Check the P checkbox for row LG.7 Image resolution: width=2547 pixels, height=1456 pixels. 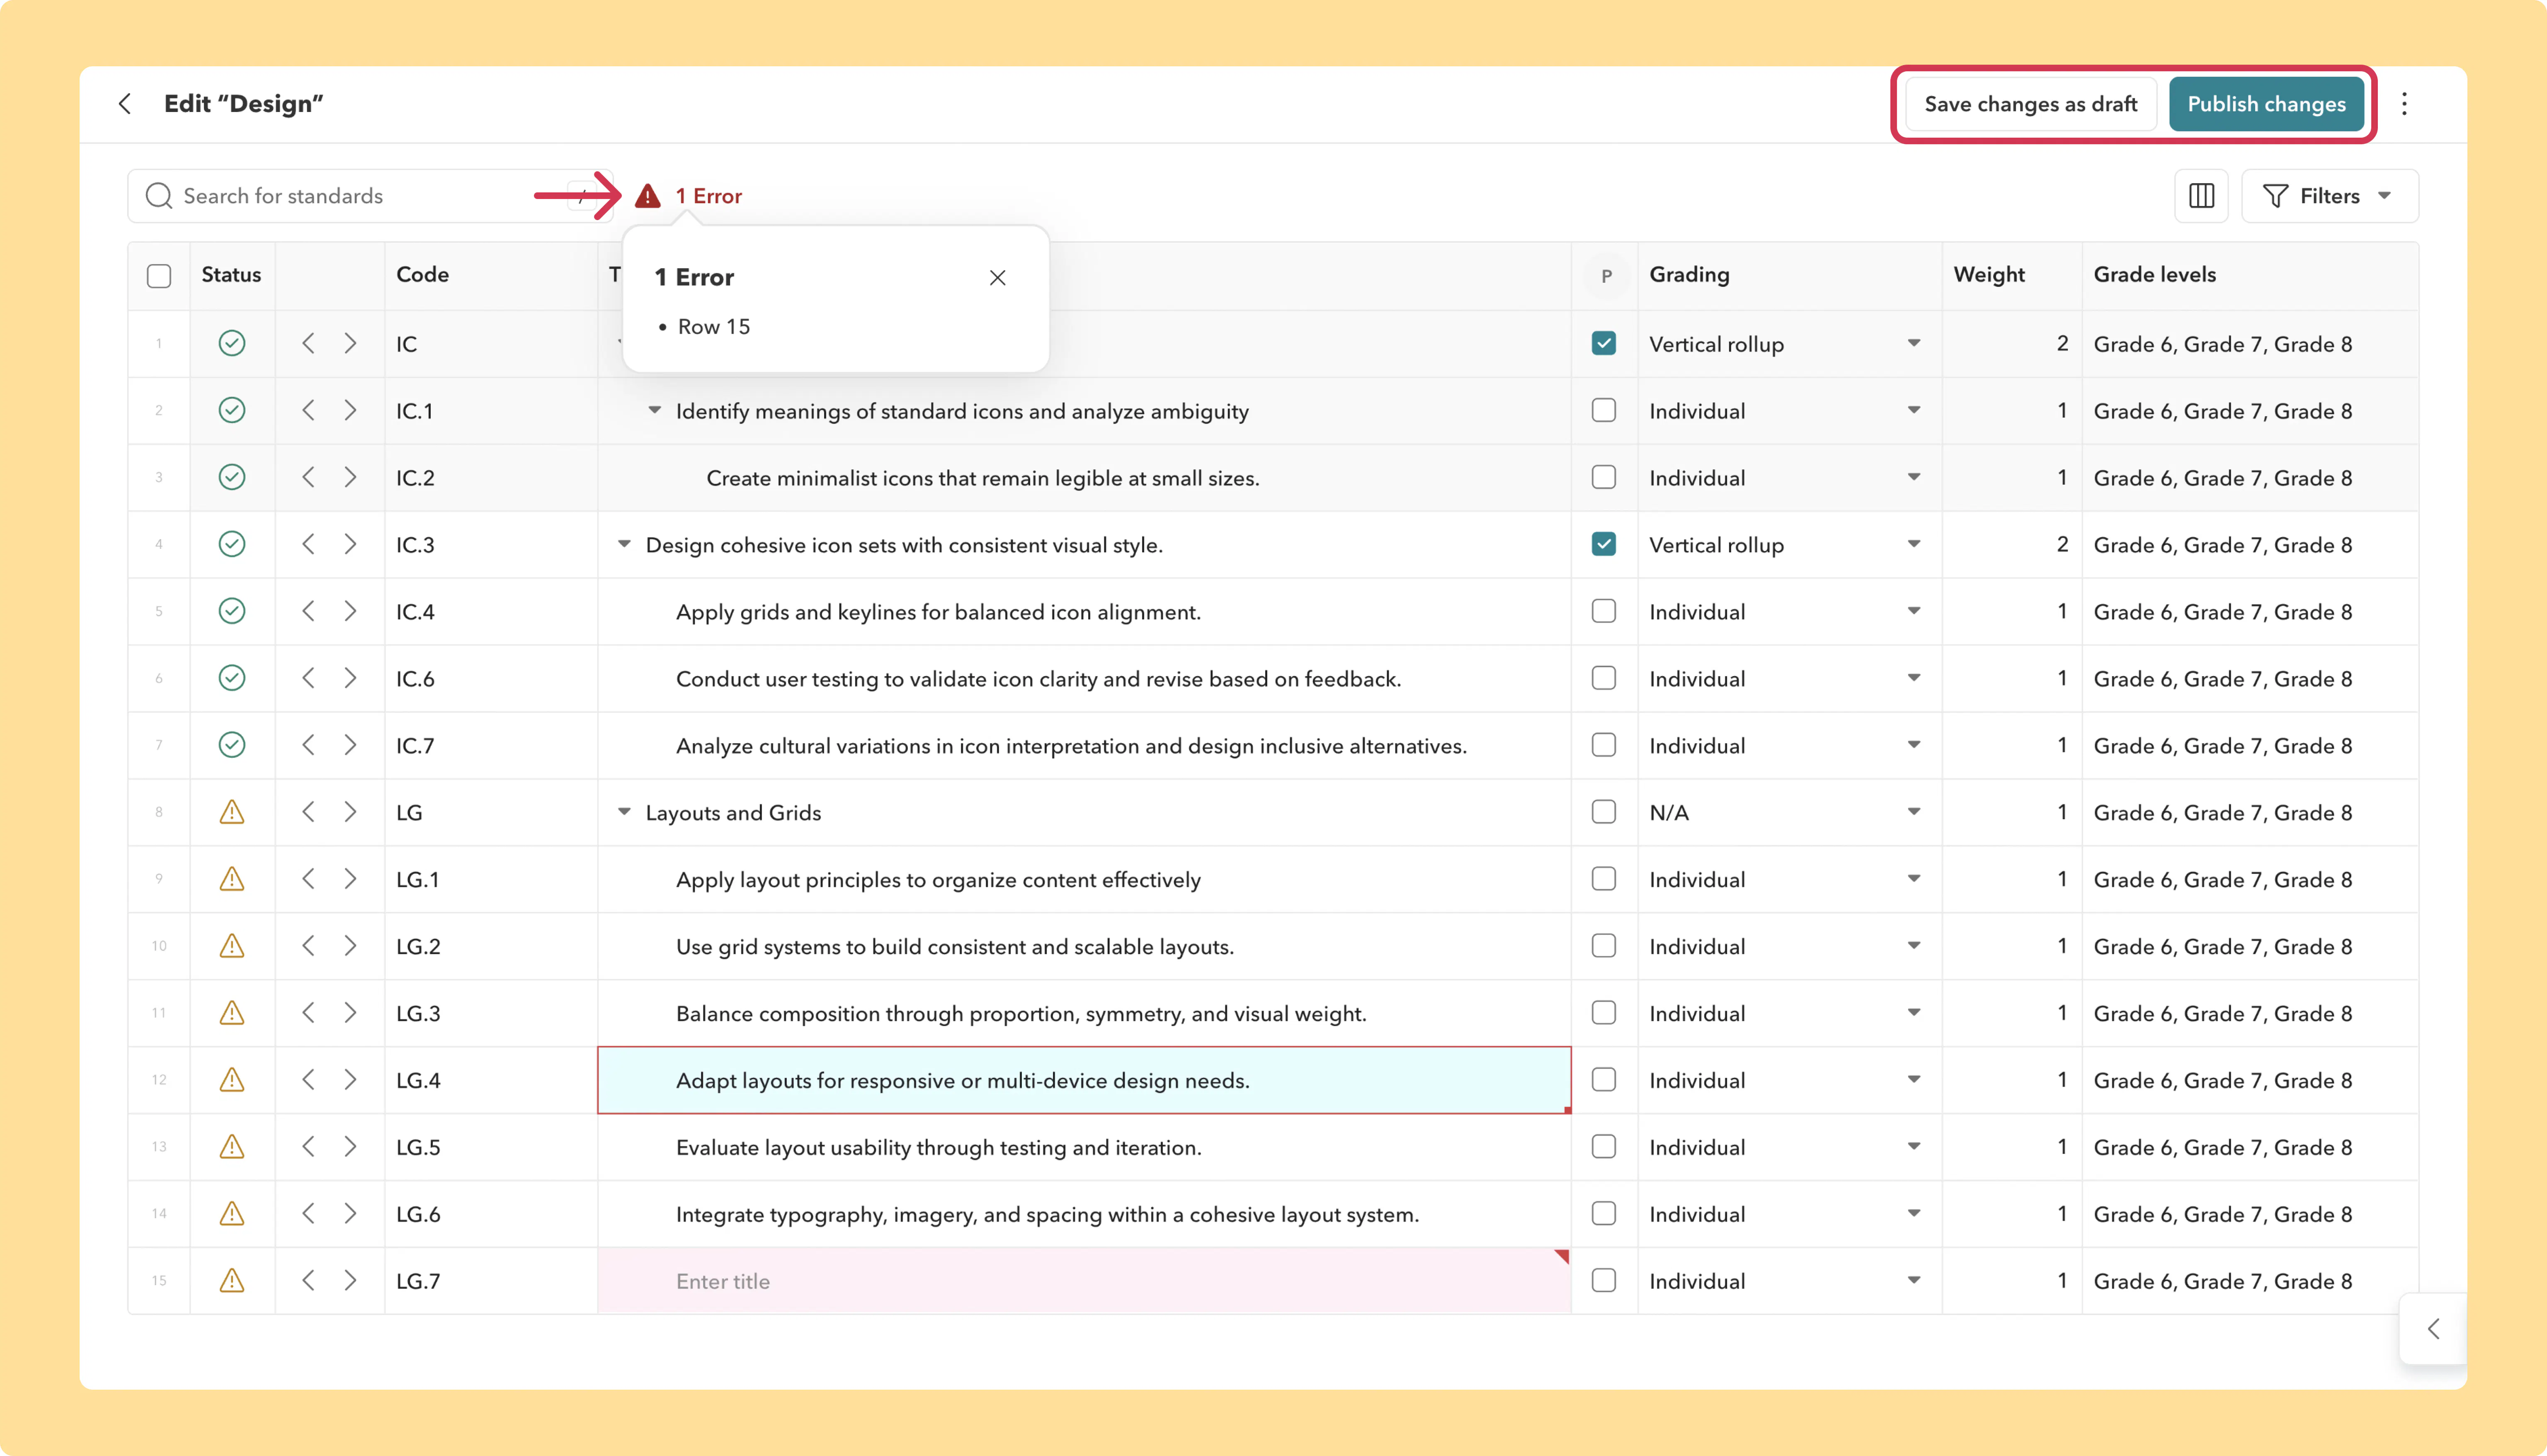[1603, 1280]
